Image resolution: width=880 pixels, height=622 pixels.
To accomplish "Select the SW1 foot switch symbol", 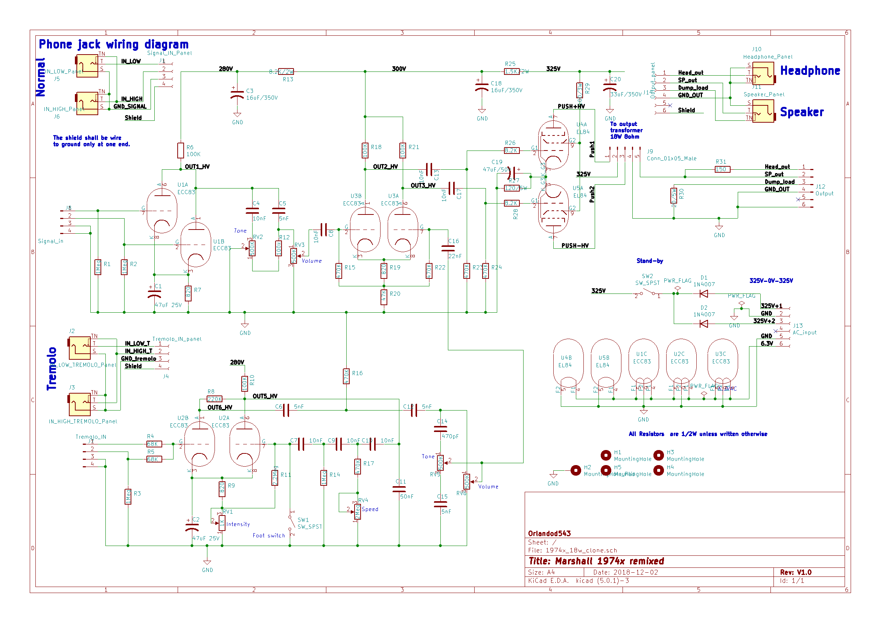I will [x=291, y=523].
